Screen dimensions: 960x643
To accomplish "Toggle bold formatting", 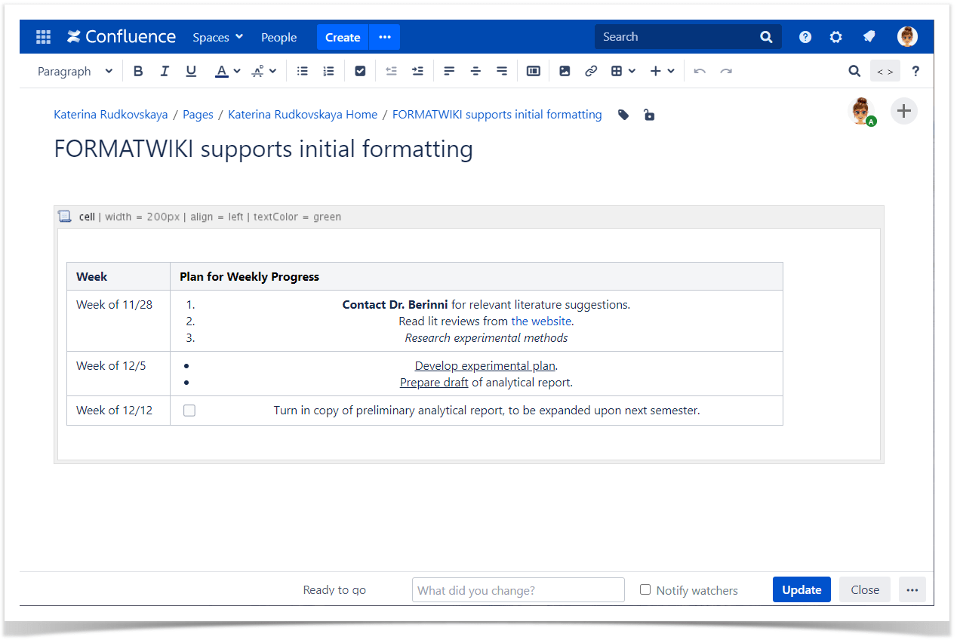I will [x=138, y=70].
